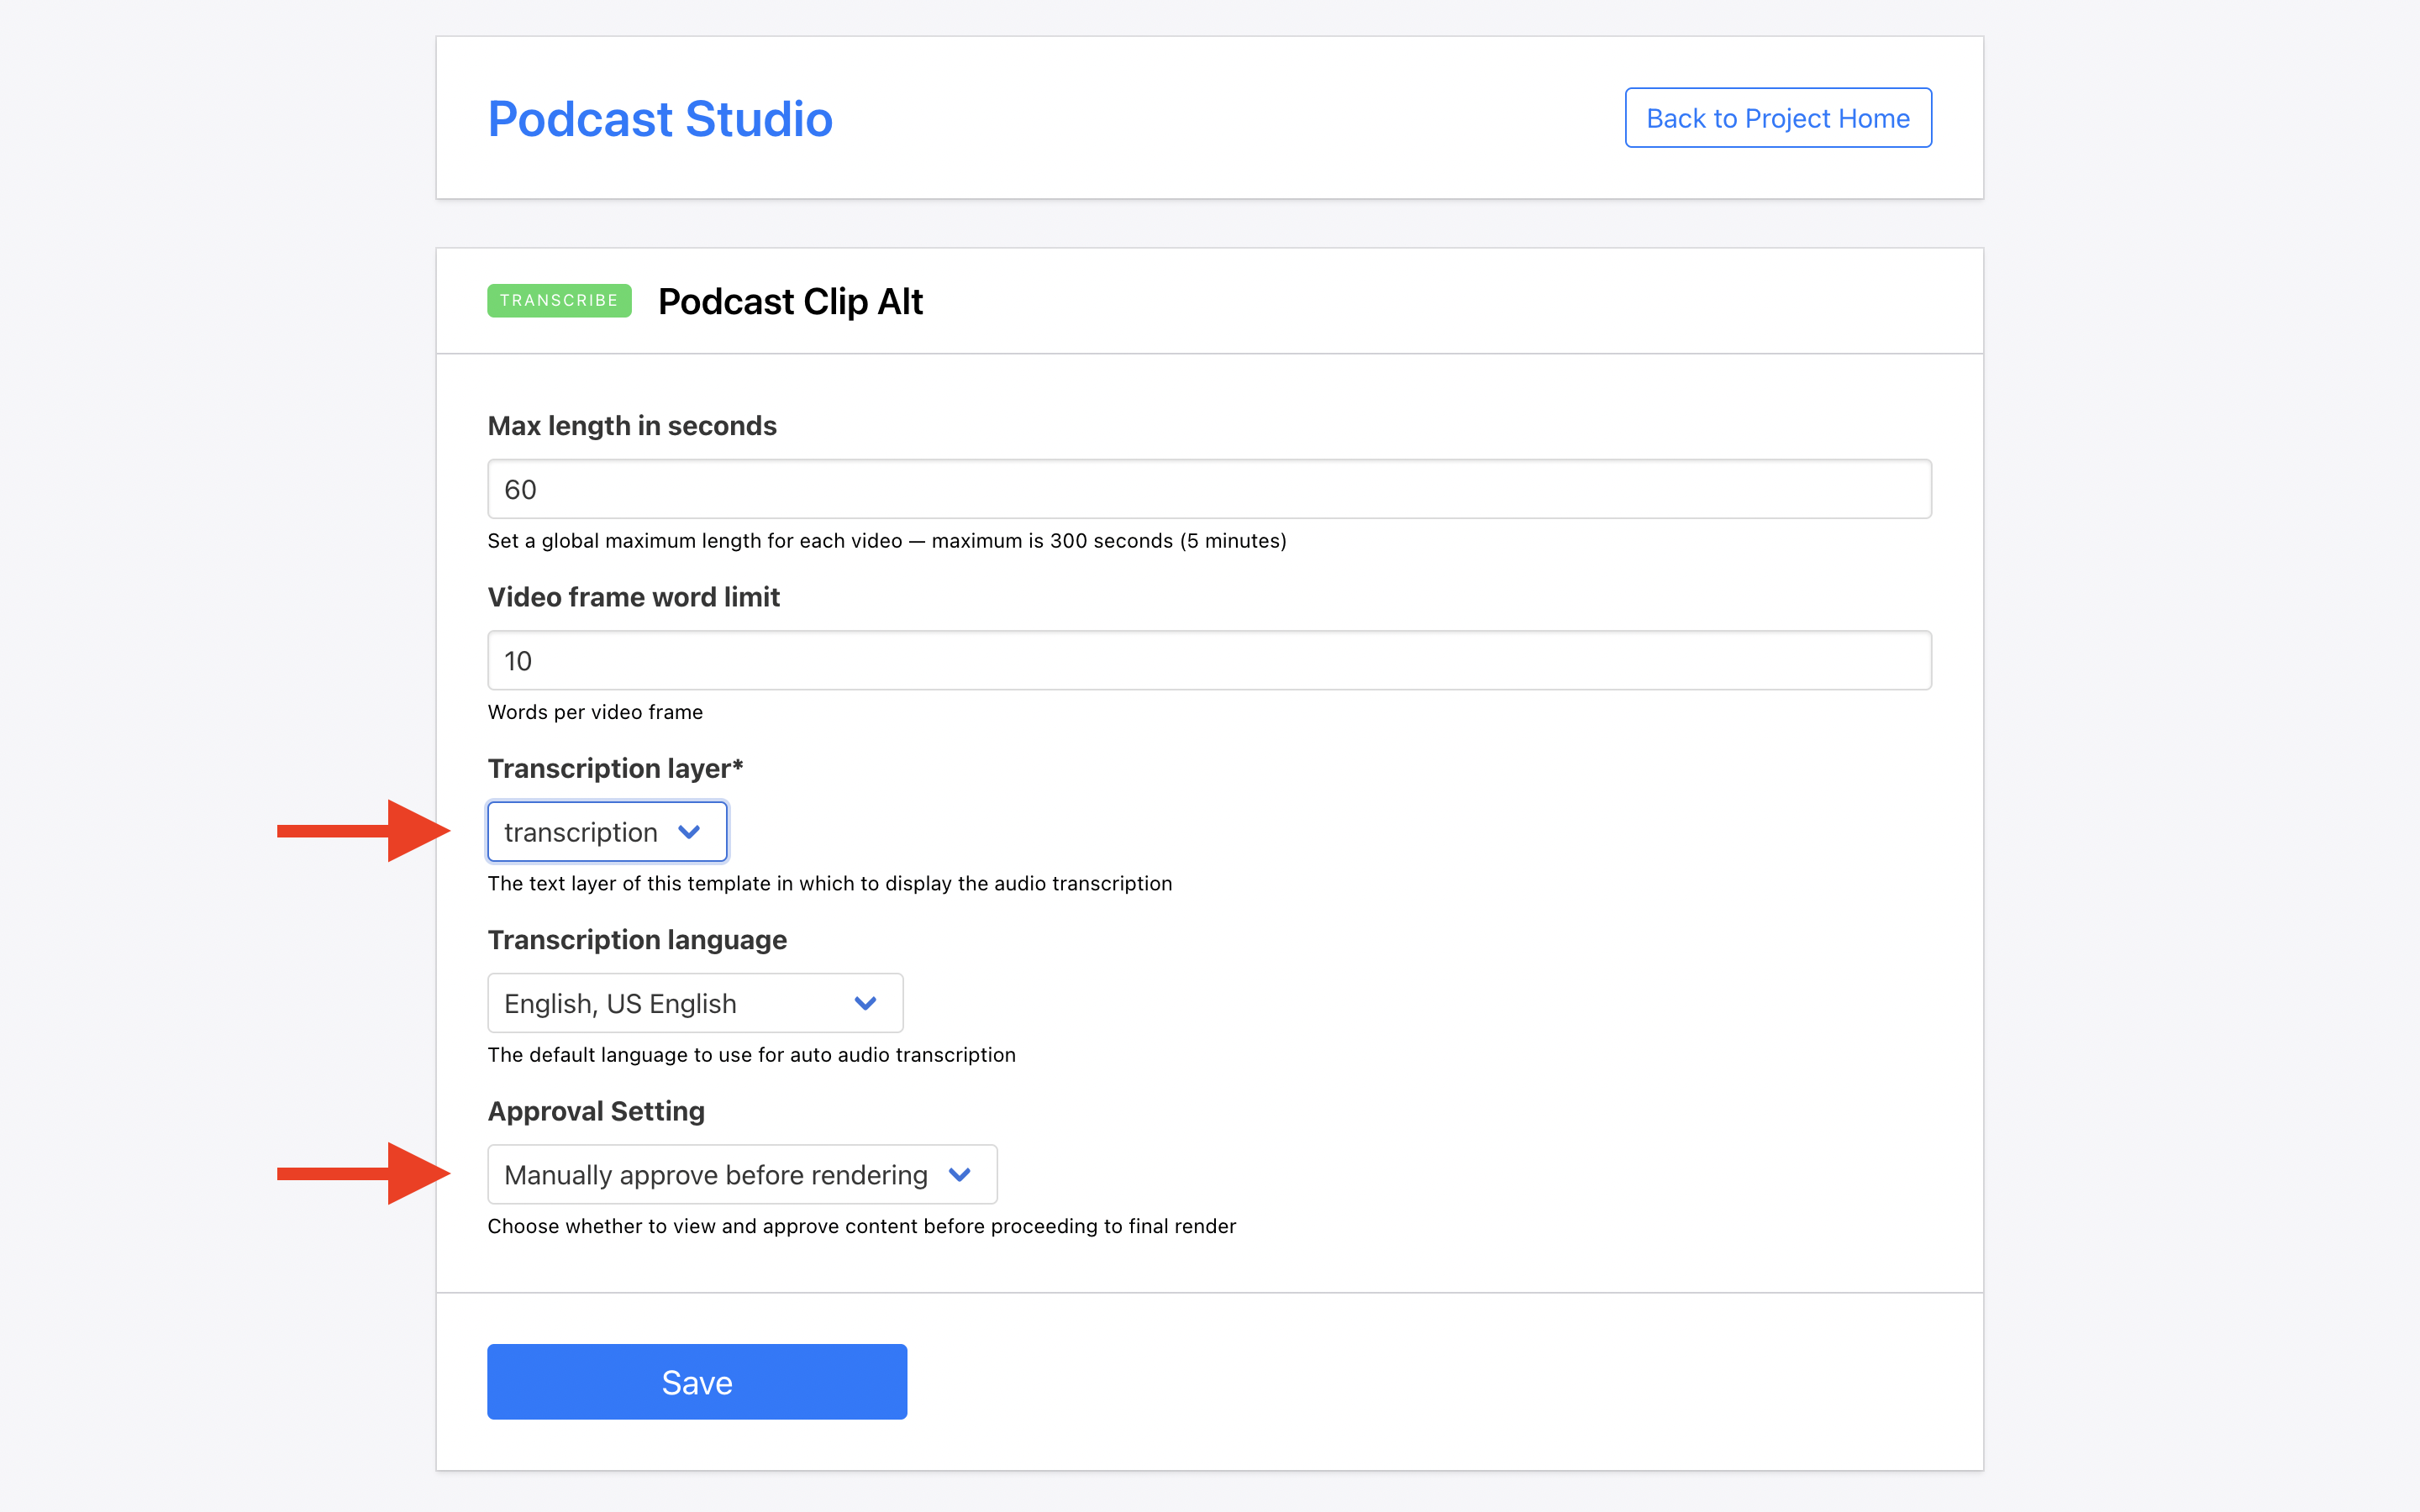Click the red arrow pointing at Transcription layer
Screen dimensions: 2420x1512
[363, 831]
